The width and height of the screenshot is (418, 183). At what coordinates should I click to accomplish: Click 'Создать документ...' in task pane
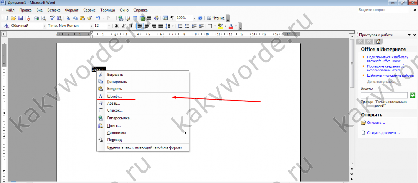tap(384, 133)
